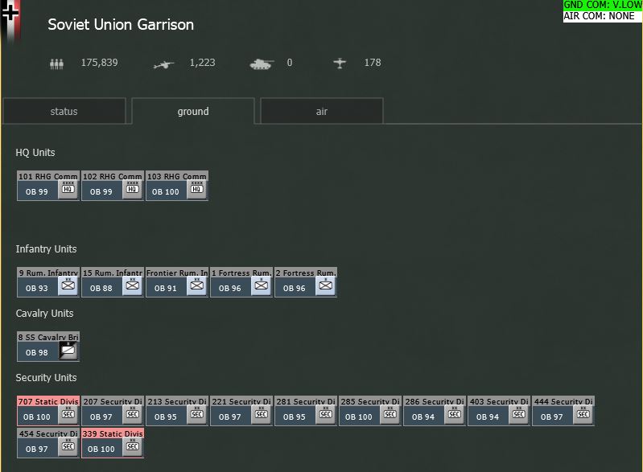Screen dimensions: 643x472
Task: Click SEC icon of 444 Security Division
Action: point(583,415)
